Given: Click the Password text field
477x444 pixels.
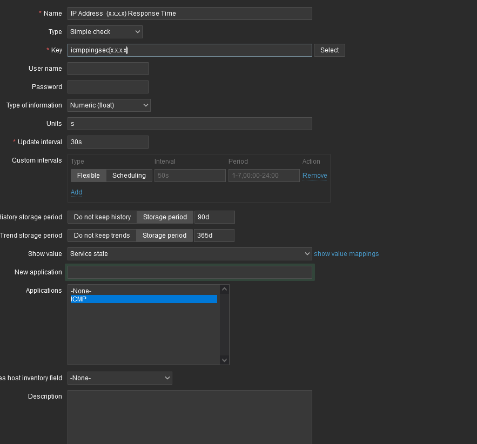Looking at the screenshot, I should point(108,87).
